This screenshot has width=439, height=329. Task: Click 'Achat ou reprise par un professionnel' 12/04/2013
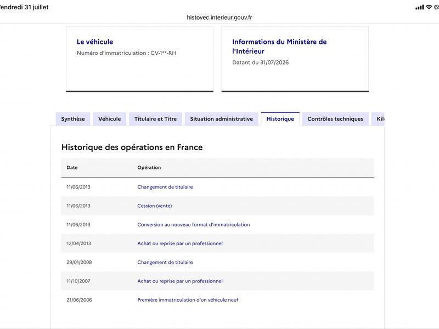[x=180, y=243]
